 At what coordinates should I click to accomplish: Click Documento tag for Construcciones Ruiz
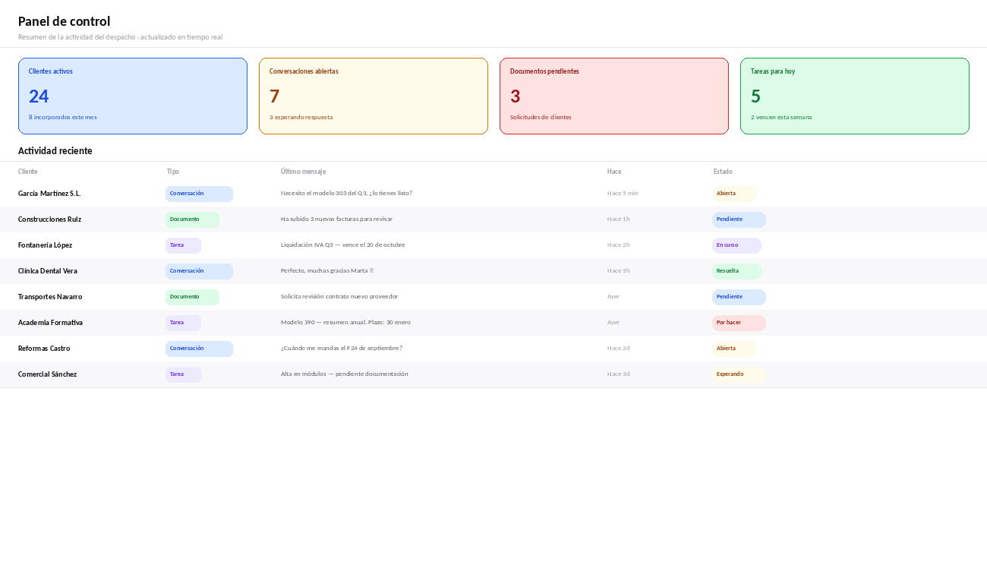point(192,219)
